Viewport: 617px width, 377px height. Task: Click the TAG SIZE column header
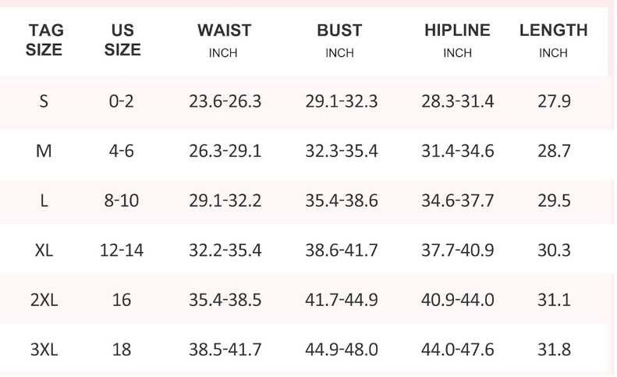45,40
